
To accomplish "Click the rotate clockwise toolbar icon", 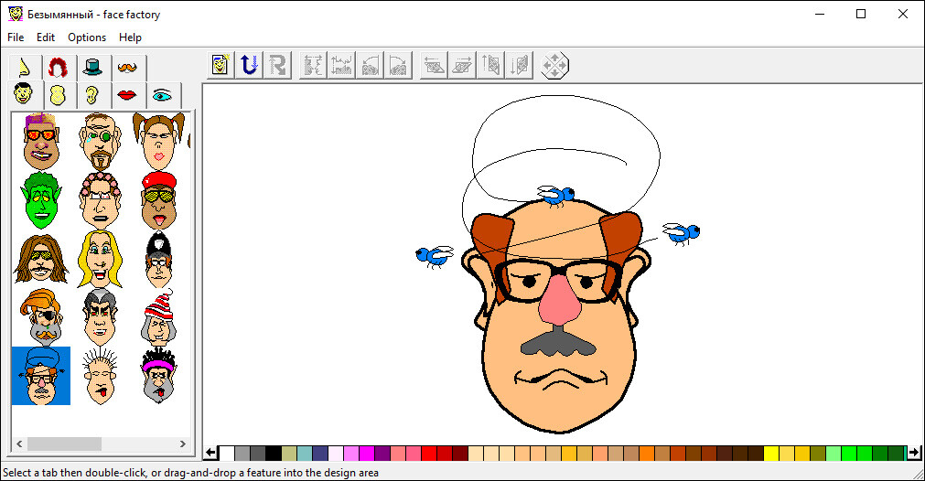I will click(x=398, y=65).
